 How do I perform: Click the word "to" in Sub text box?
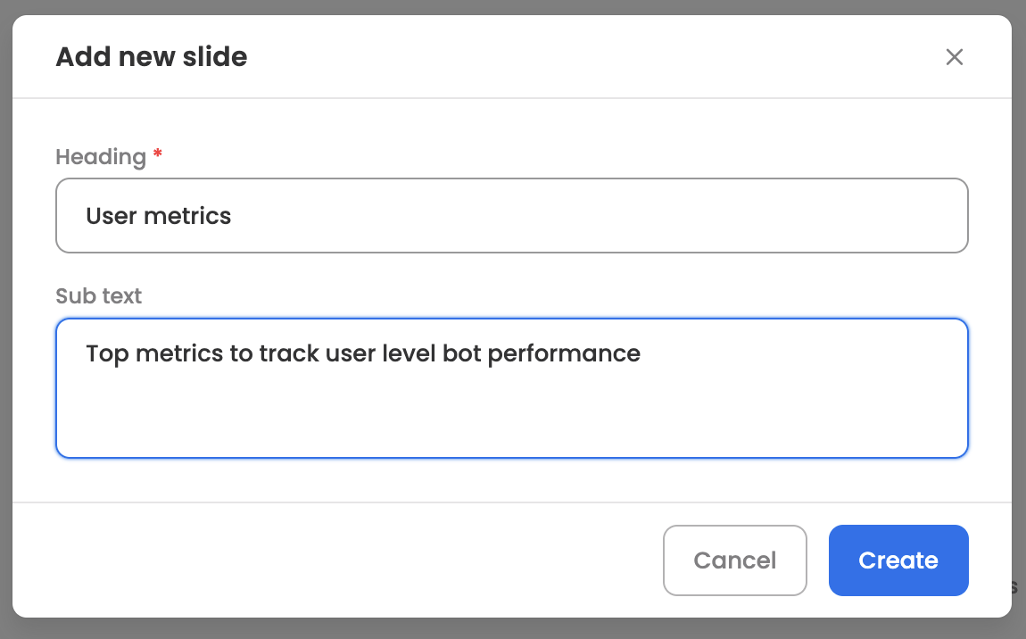click(x=241, y=353)
